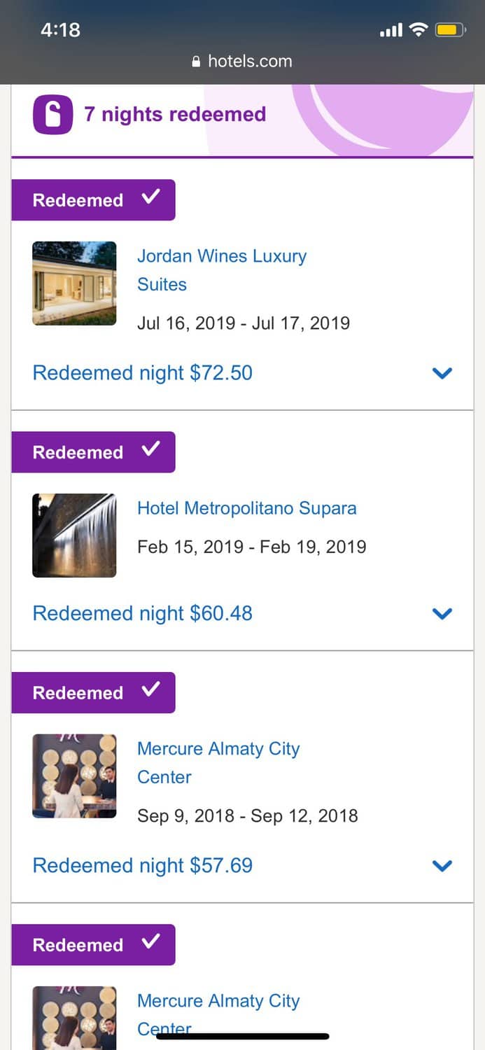Expand Hotel Metropolitano redeemed night details

(x=442, y=613)
